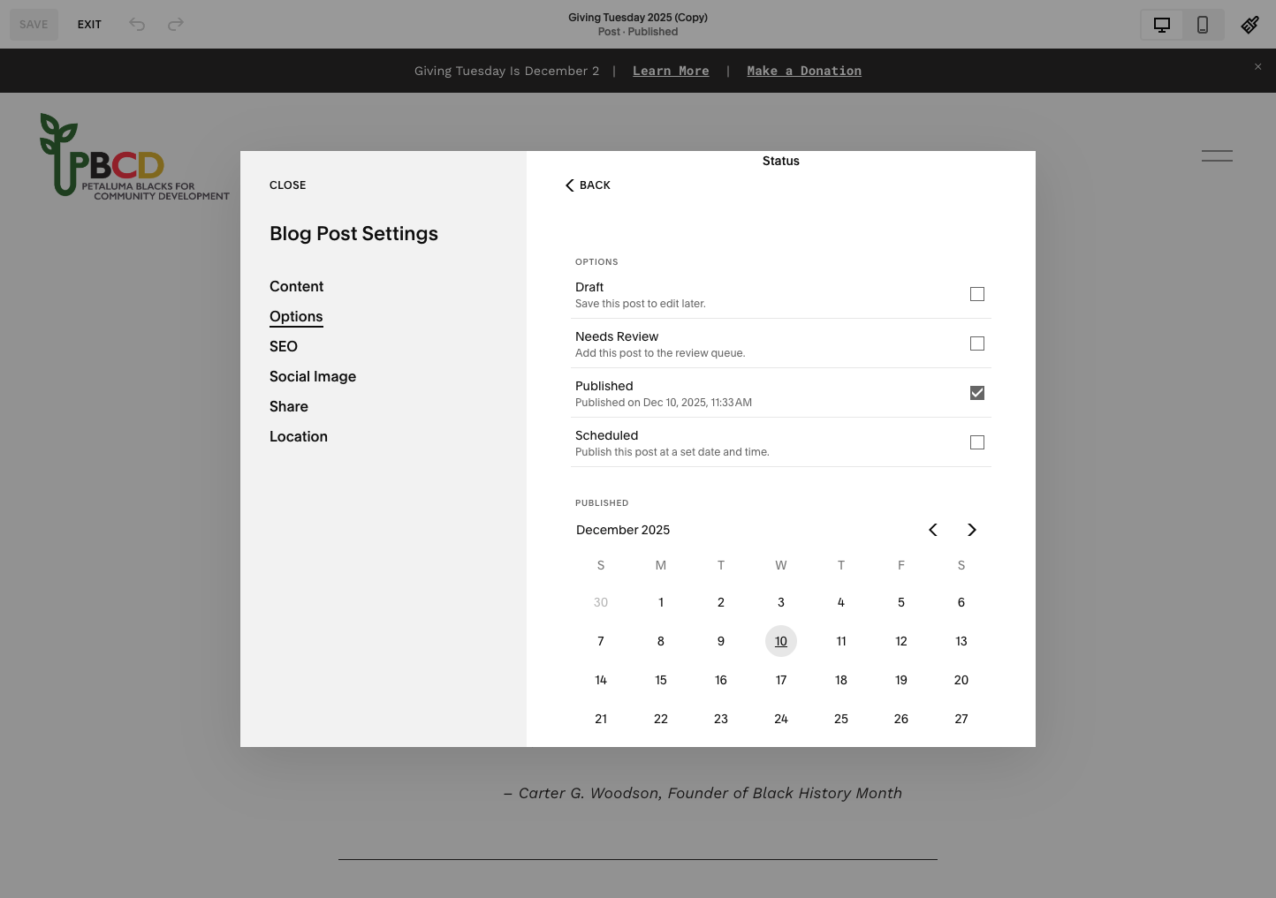Click 'Published on Dec 10, 2025, 11:33AM' text

coord(664,403)
